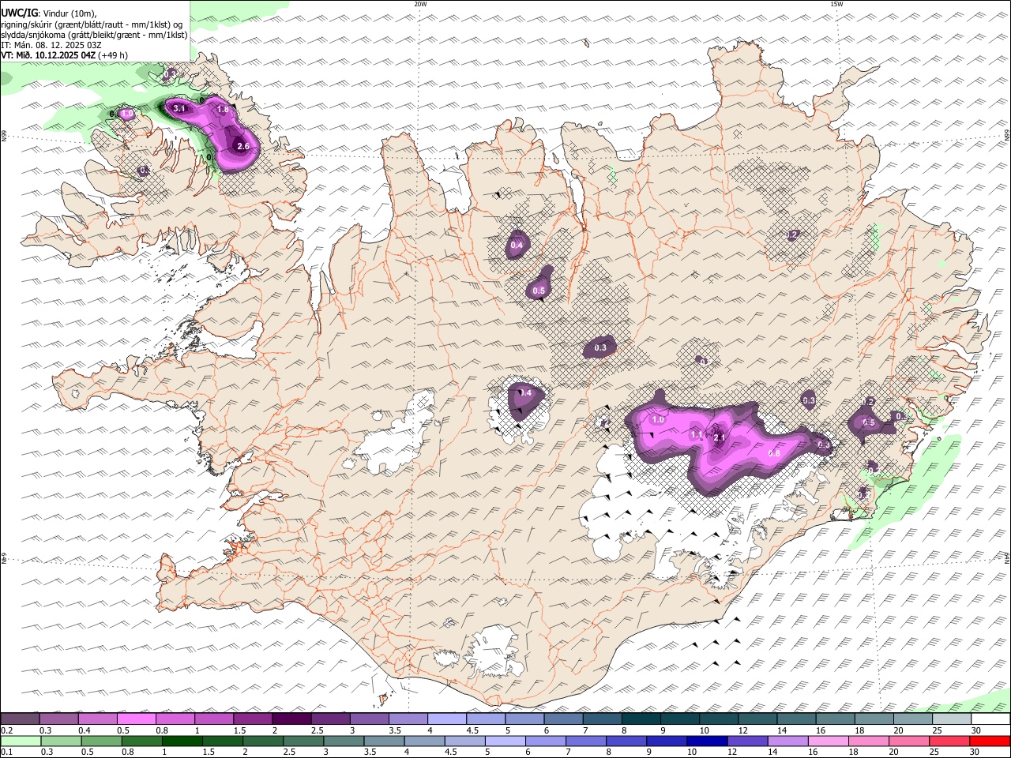Click the '3.1' snowfall value on map
Viewport: 1011px width, 758px height.
point(179,109)
